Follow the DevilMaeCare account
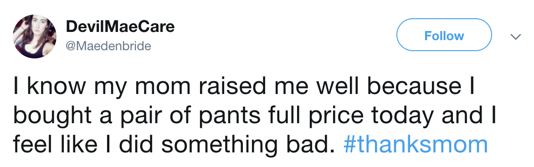534x167 pixels. tap(444, 35)
